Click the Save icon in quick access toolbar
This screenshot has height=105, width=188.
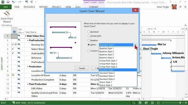pos(8,2)
